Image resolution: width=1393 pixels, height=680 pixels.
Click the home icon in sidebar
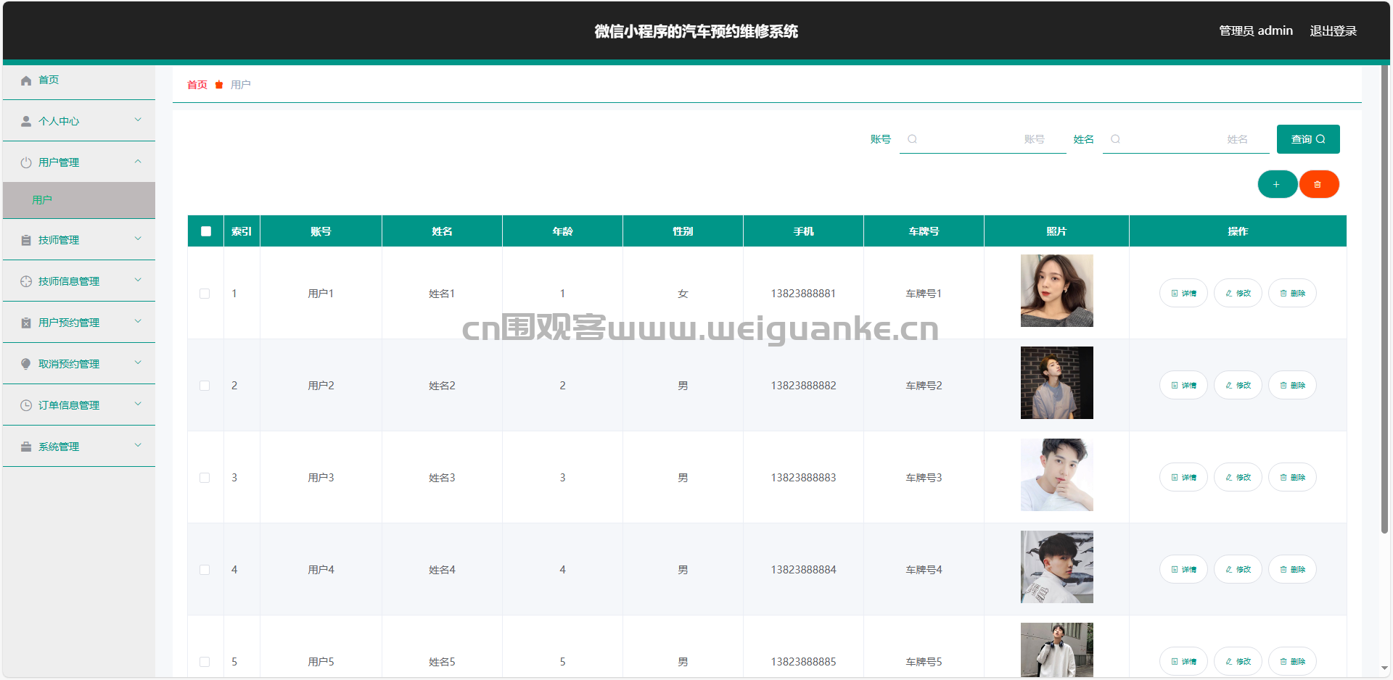[26, 80]
